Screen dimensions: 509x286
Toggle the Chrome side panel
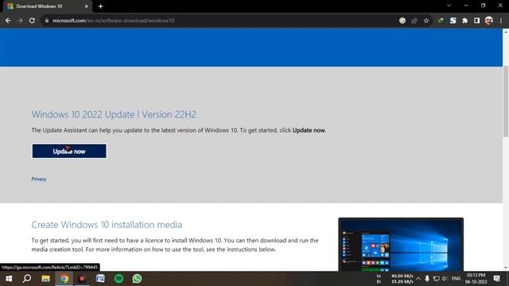coord(476,21)
